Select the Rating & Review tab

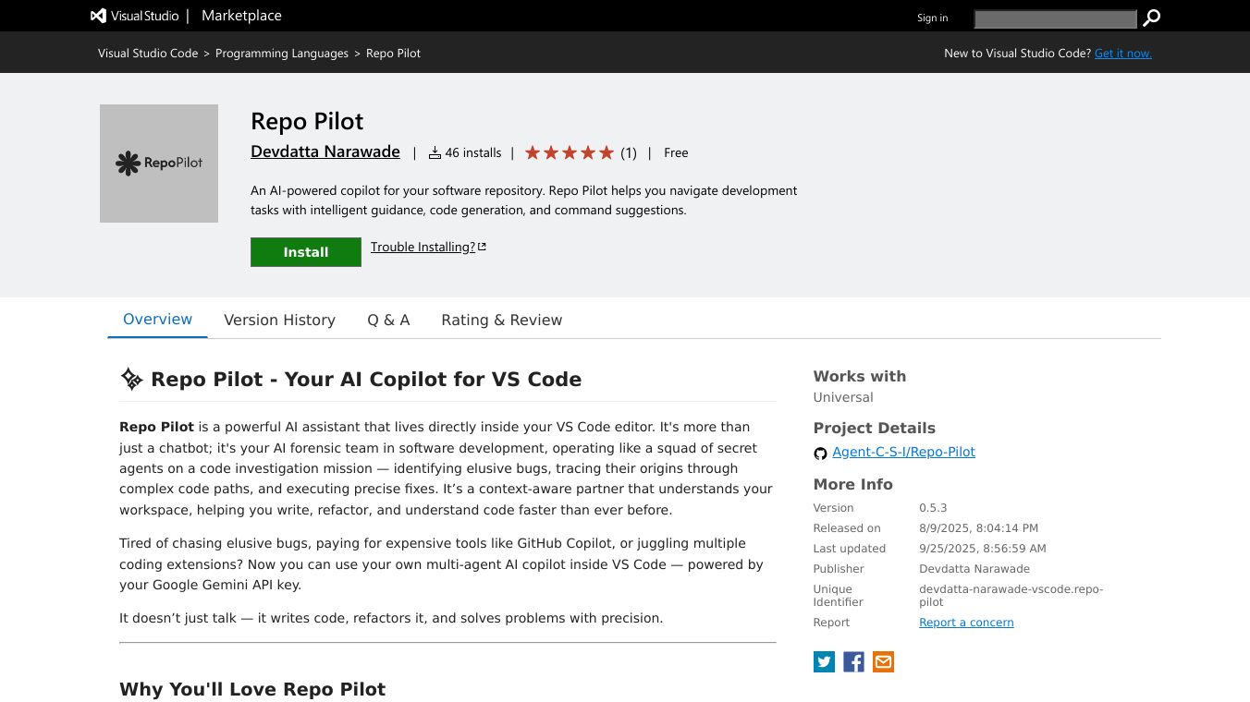501,320
